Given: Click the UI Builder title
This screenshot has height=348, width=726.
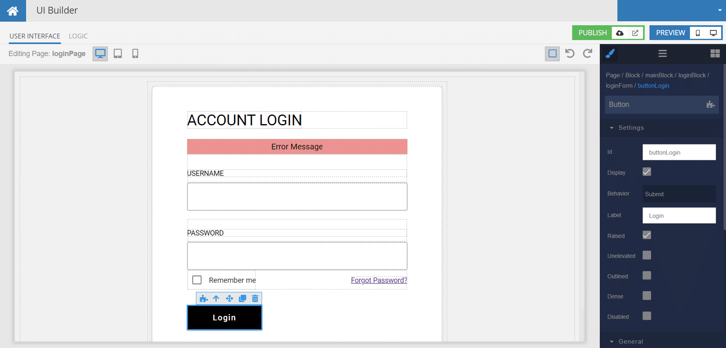Looking at the screenshot, I should (57, 11).
